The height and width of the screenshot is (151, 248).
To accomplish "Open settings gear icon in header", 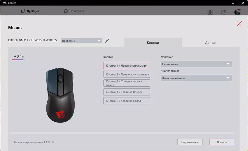I will [224, 12].
